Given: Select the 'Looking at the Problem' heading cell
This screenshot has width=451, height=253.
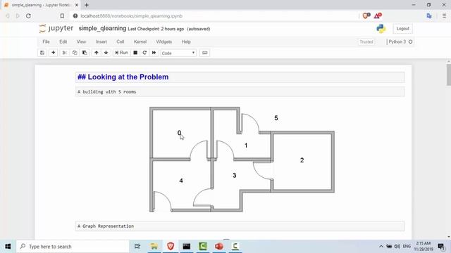Looking at the screenshot, I should [240, 77].
